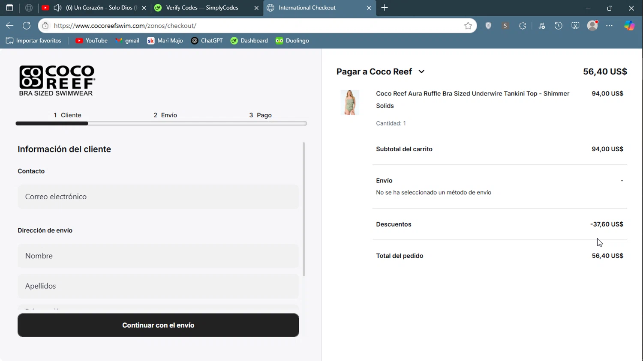Open the shield tracking prevention extension
The height and width of the screenshot is (361, 643).
pyautogui.click(x=488, y=26)
